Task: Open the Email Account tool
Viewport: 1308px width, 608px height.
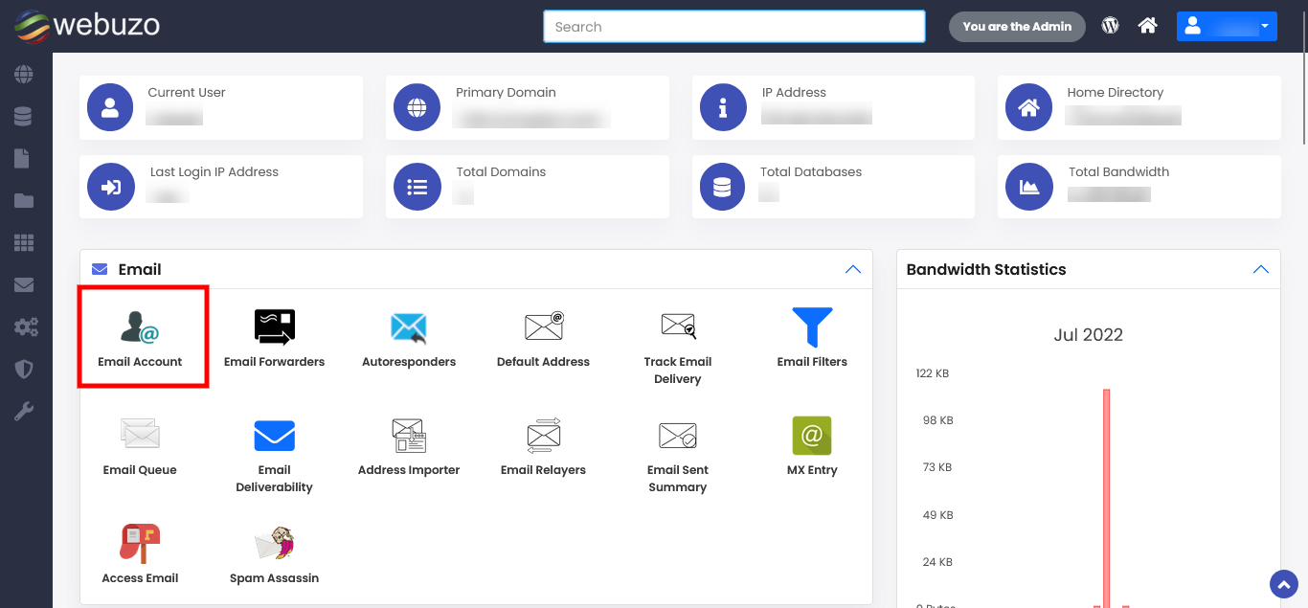Action: (140, 334)
